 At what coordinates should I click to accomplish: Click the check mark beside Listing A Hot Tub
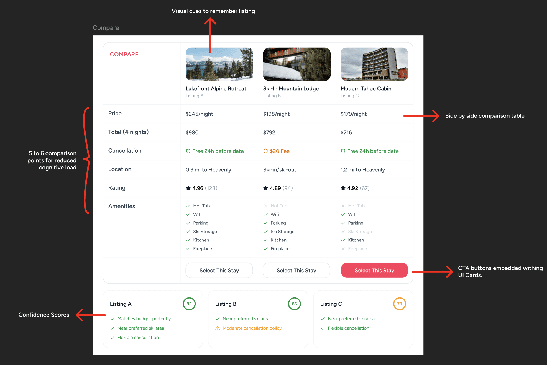188,206
